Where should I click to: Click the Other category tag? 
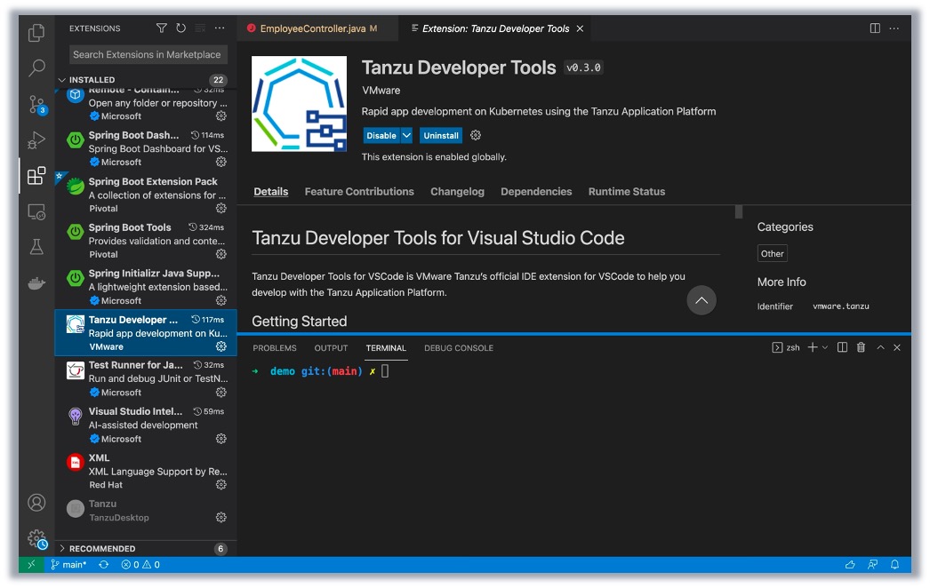tap(772, 254)
